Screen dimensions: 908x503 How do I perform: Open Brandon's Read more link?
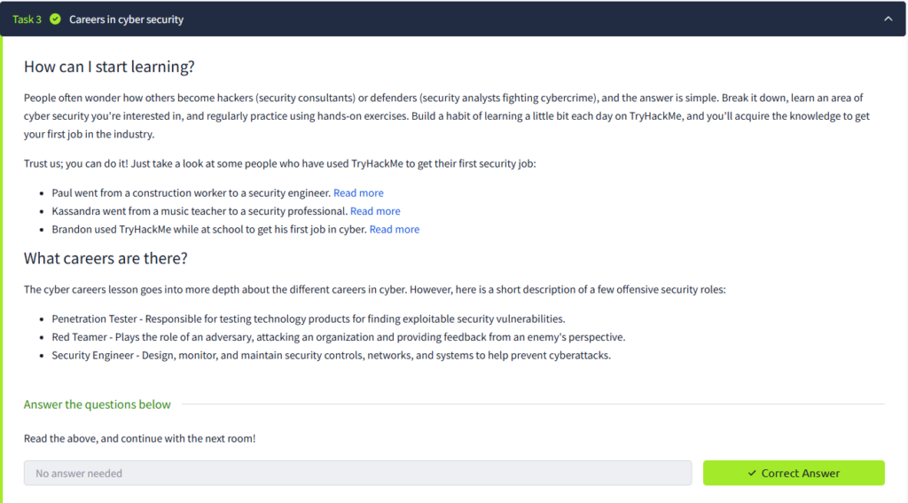(395, 229)
